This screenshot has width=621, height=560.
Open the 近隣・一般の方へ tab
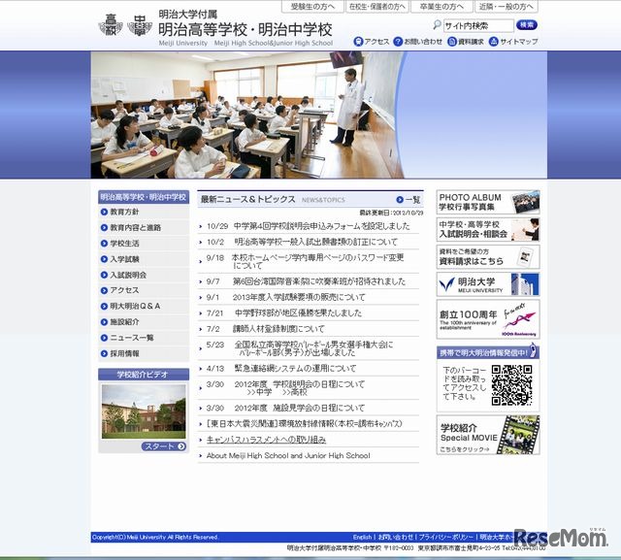point(507,7)
